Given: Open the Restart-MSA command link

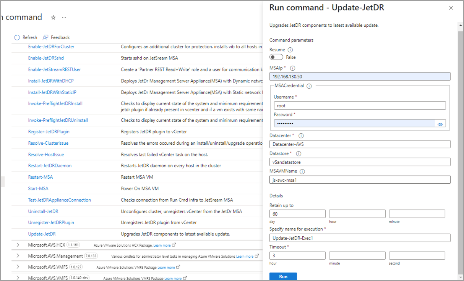Looking at the screenshot, I should [x=40, y=177].
